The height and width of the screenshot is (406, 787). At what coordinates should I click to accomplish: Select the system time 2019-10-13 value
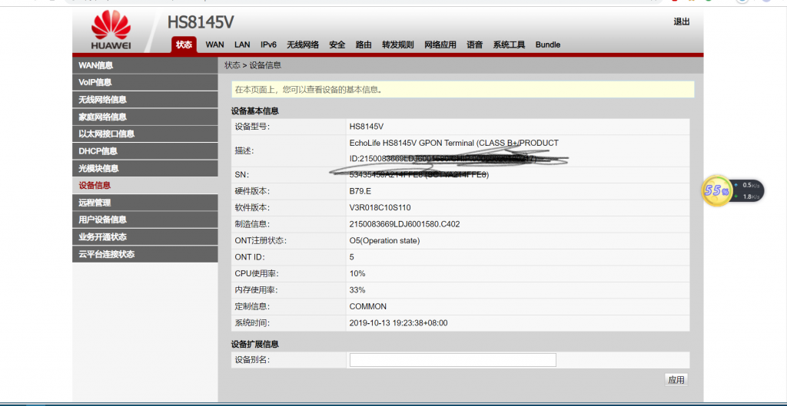(x=399, y=323)
